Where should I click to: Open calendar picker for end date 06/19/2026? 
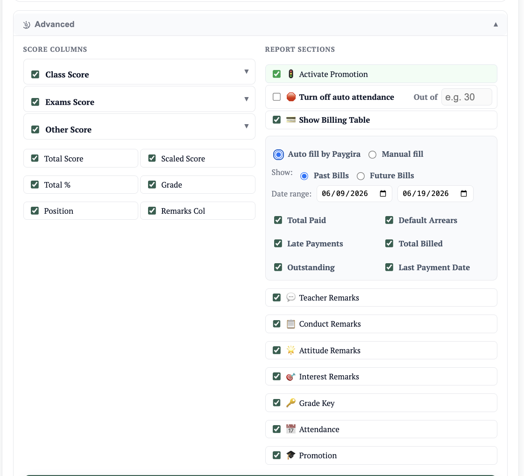464,193
